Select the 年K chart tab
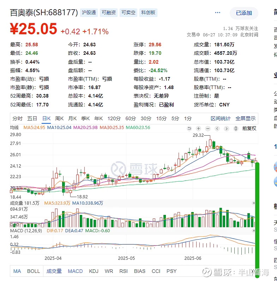 pyautogui.click(x=98, y=118)
